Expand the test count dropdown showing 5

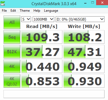pyautogui.click(x=26, y=19)
